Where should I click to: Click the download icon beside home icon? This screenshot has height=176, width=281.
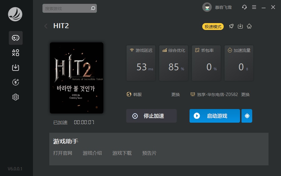point(240,26)
